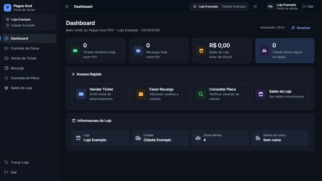Screen dimensions: 322x181
Task: Click the 'Sem caixa' status text
Action: tap(272, 140)
